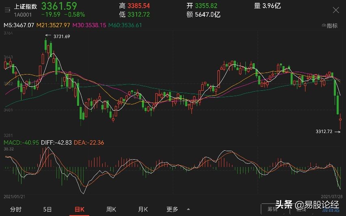Expand the arrow next to 更多
Image resolution: width=346 pixels, height=216 pixels.
point(188,209)
